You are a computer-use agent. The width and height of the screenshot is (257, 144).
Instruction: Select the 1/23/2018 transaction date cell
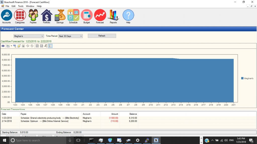7,118
